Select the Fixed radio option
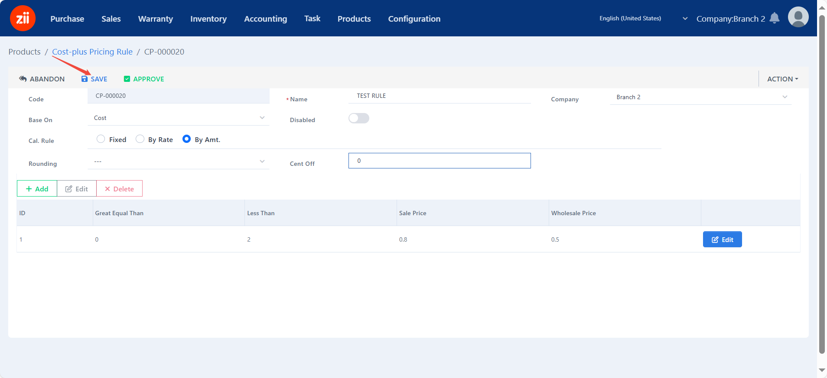 click(101, 139)
